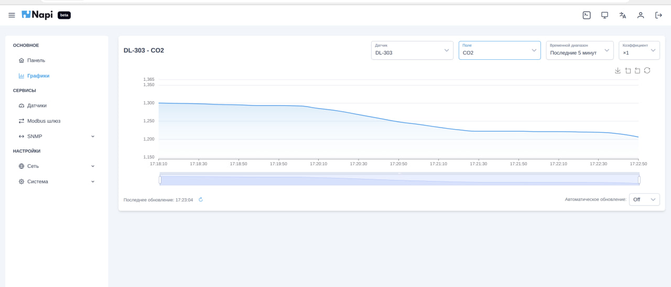
Task: Click the Графики chart icon in sidebar
Action: coord(21,76)
